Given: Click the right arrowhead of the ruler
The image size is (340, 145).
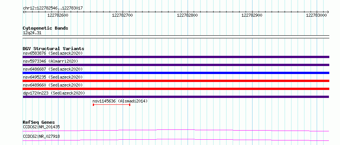Looking at the screenshot, I should [328, 12].
